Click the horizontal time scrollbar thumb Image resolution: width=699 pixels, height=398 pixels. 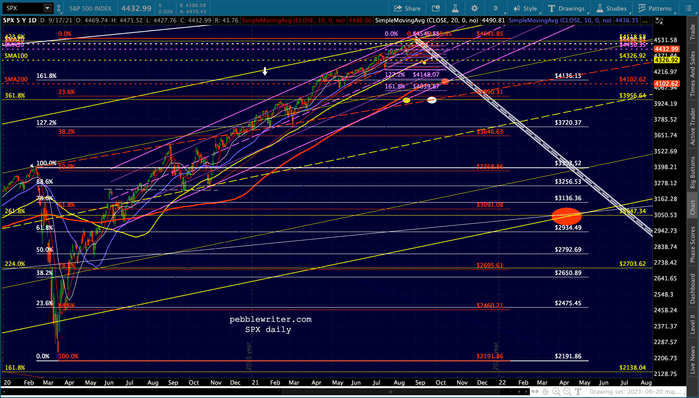(x=390, y=392)
